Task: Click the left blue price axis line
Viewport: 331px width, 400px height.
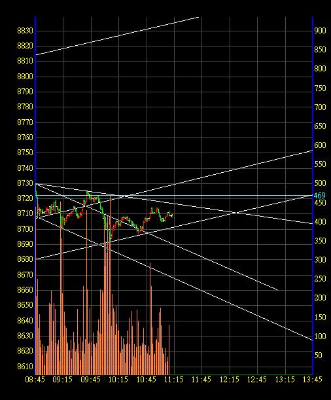Action: pyautogui.click(x=35, y=196)
